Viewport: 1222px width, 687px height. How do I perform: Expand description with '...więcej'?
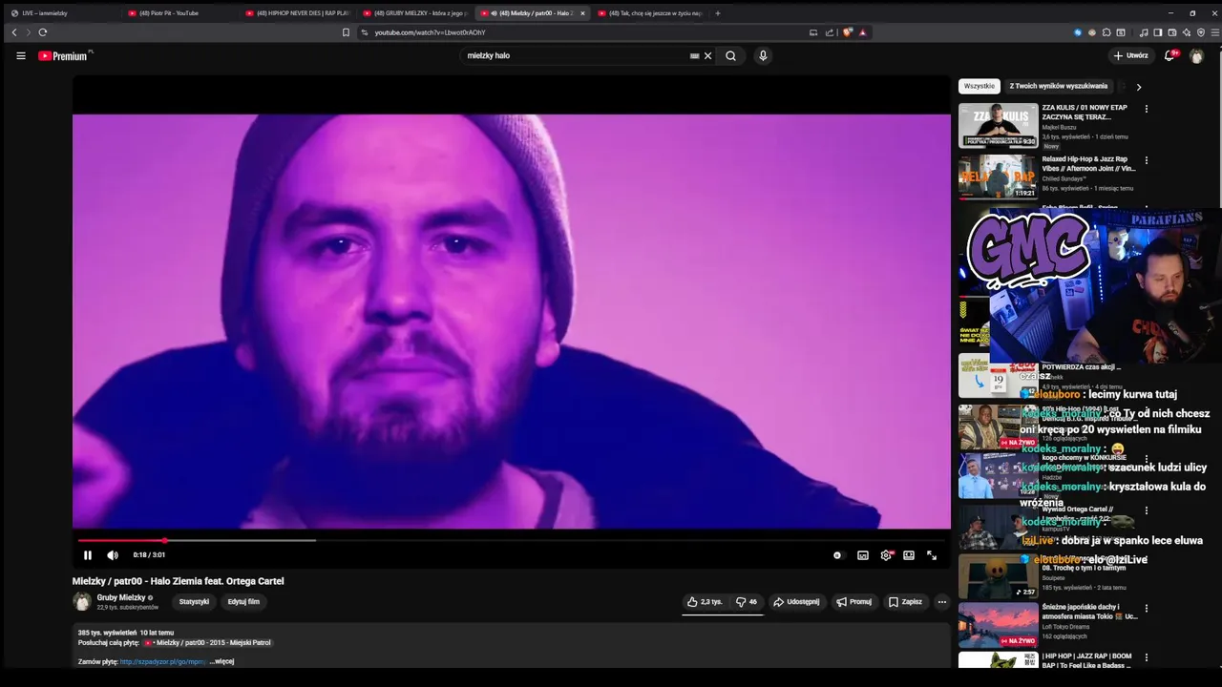coord(221,661)
